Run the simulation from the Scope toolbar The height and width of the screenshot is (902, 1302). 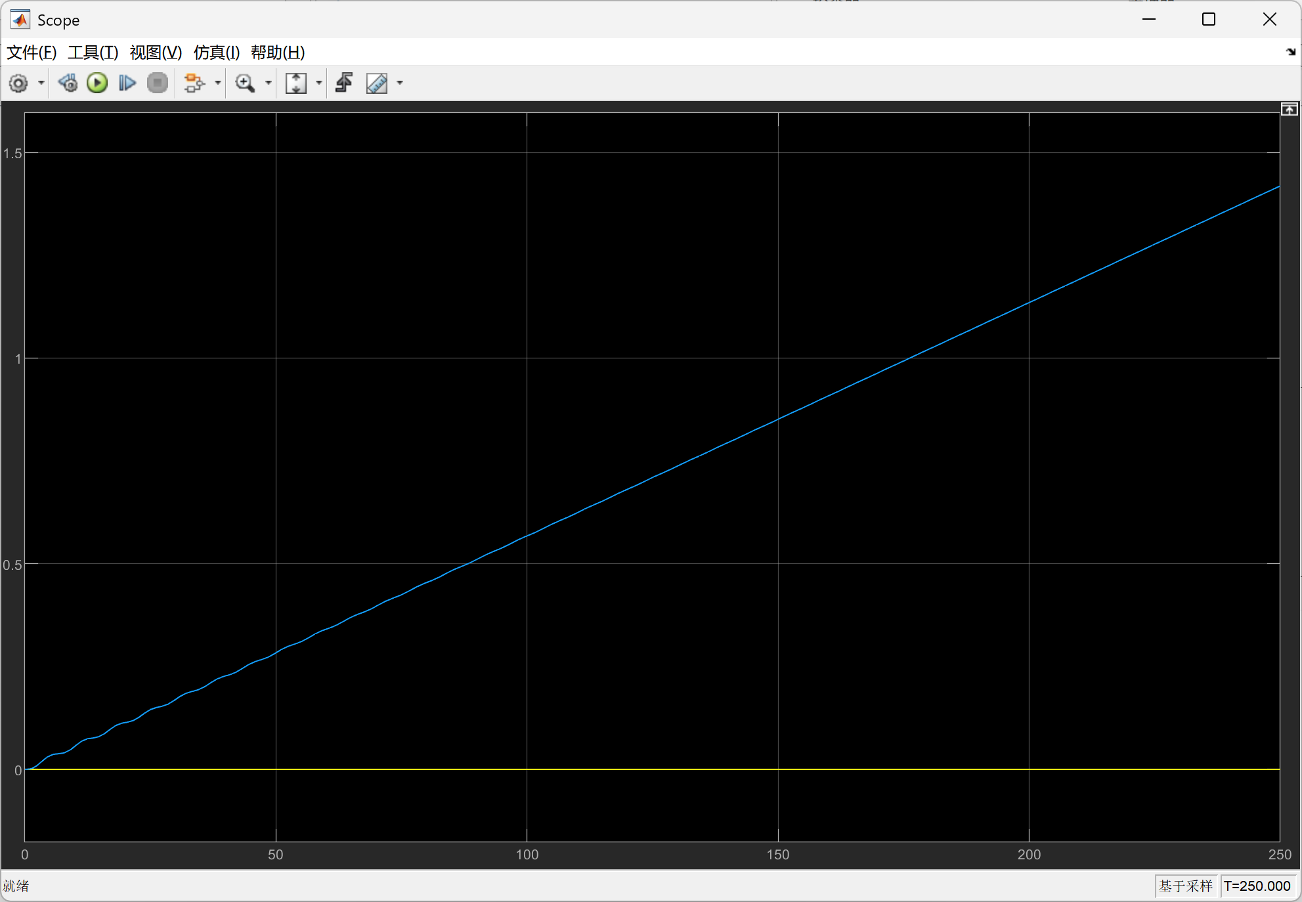click(x=97, y=83)
